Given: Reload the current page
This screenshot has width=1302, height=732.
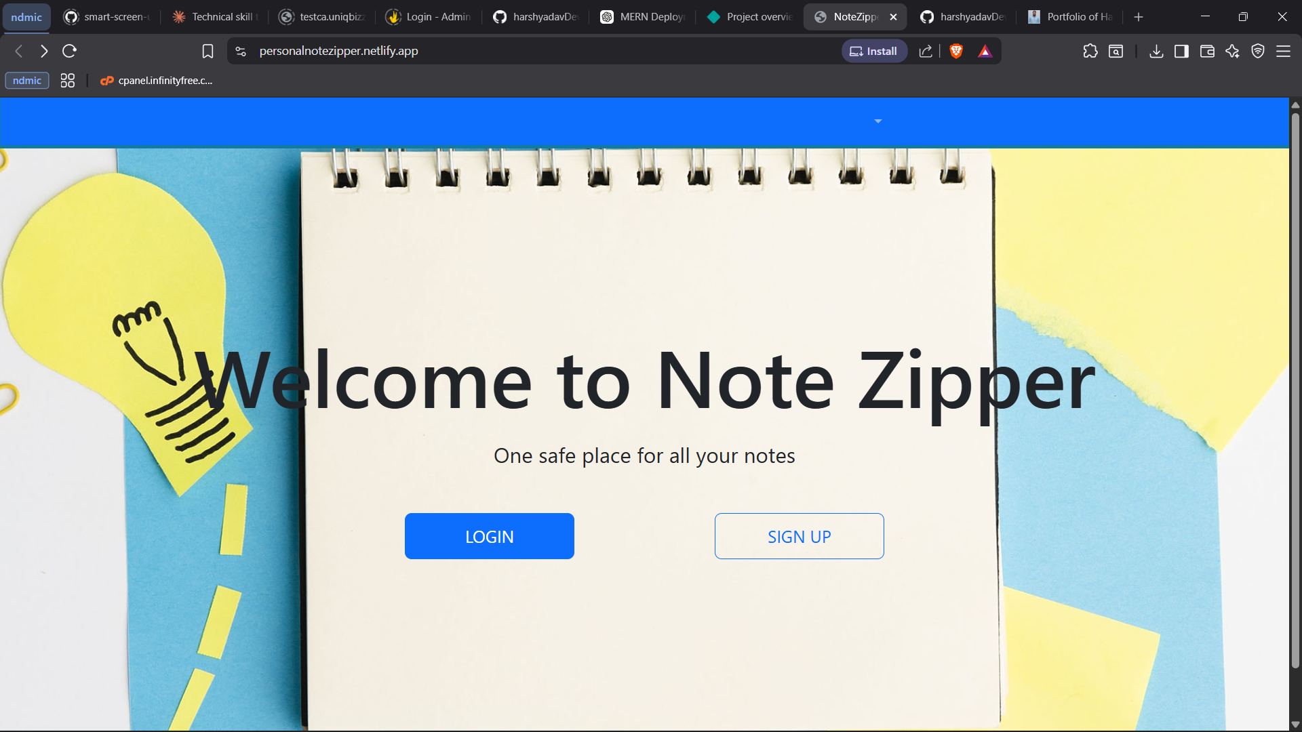Looking at the screenshot, I should (x=69, y=51).
